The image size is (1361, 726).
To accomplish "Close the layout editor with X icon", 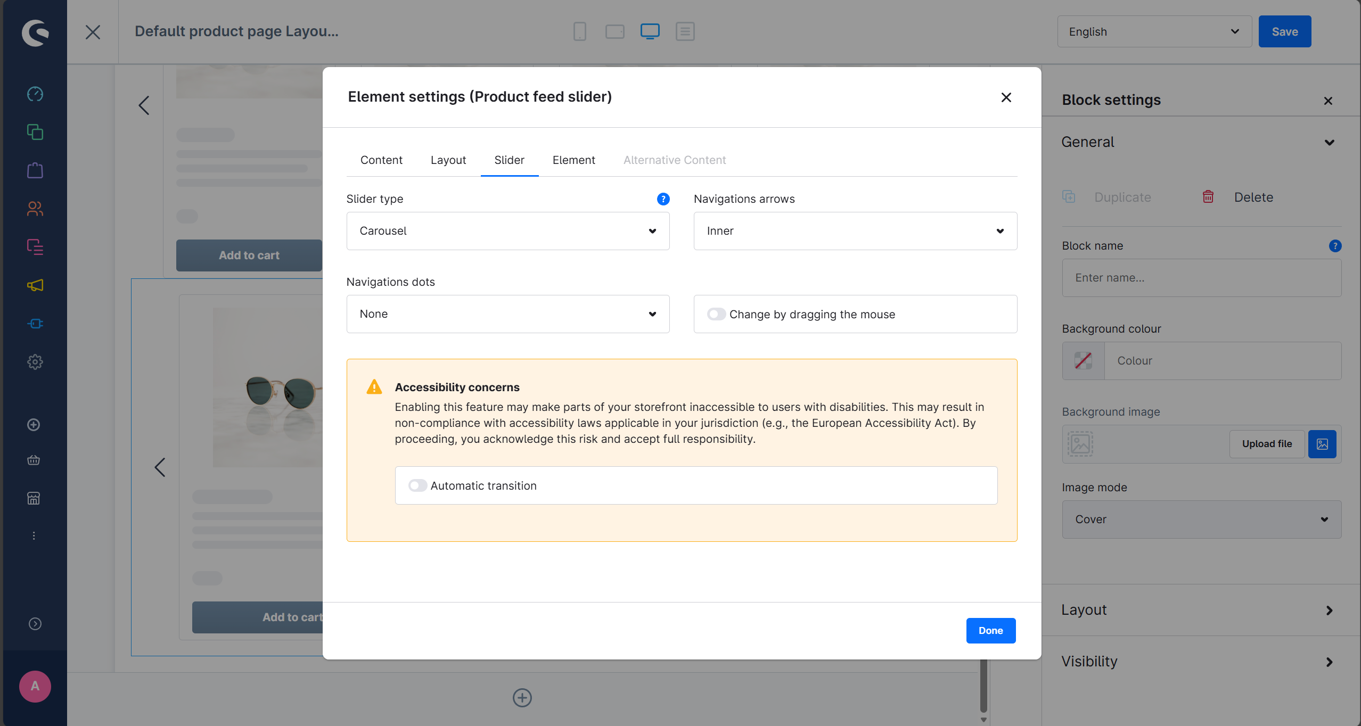I will tap(93, 32).
